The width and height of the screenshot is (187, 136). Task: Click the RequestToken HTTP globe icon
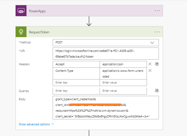click(x=21, y=32)
